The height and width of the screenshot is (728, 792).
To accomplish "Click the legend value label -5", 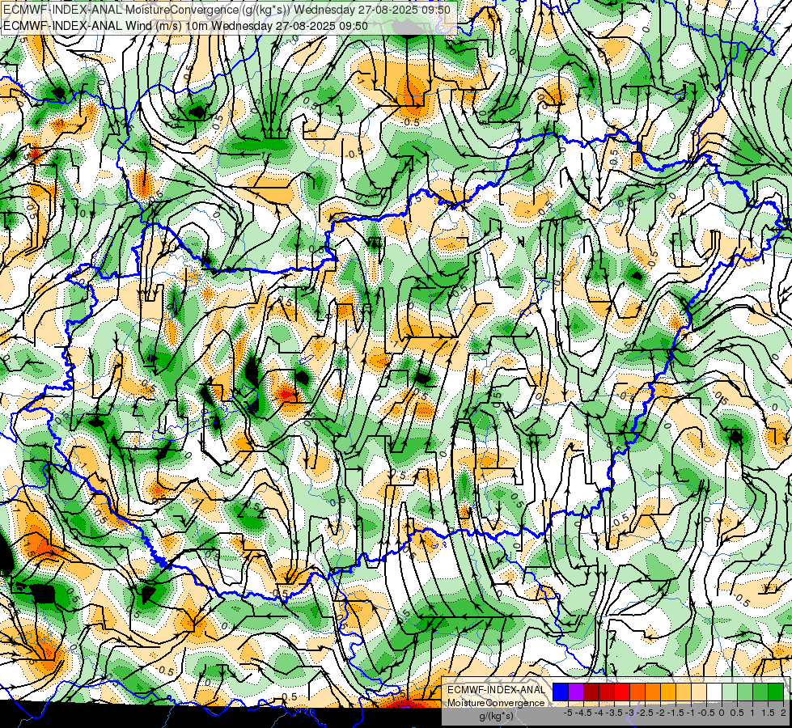I will (x=568, y=713).
